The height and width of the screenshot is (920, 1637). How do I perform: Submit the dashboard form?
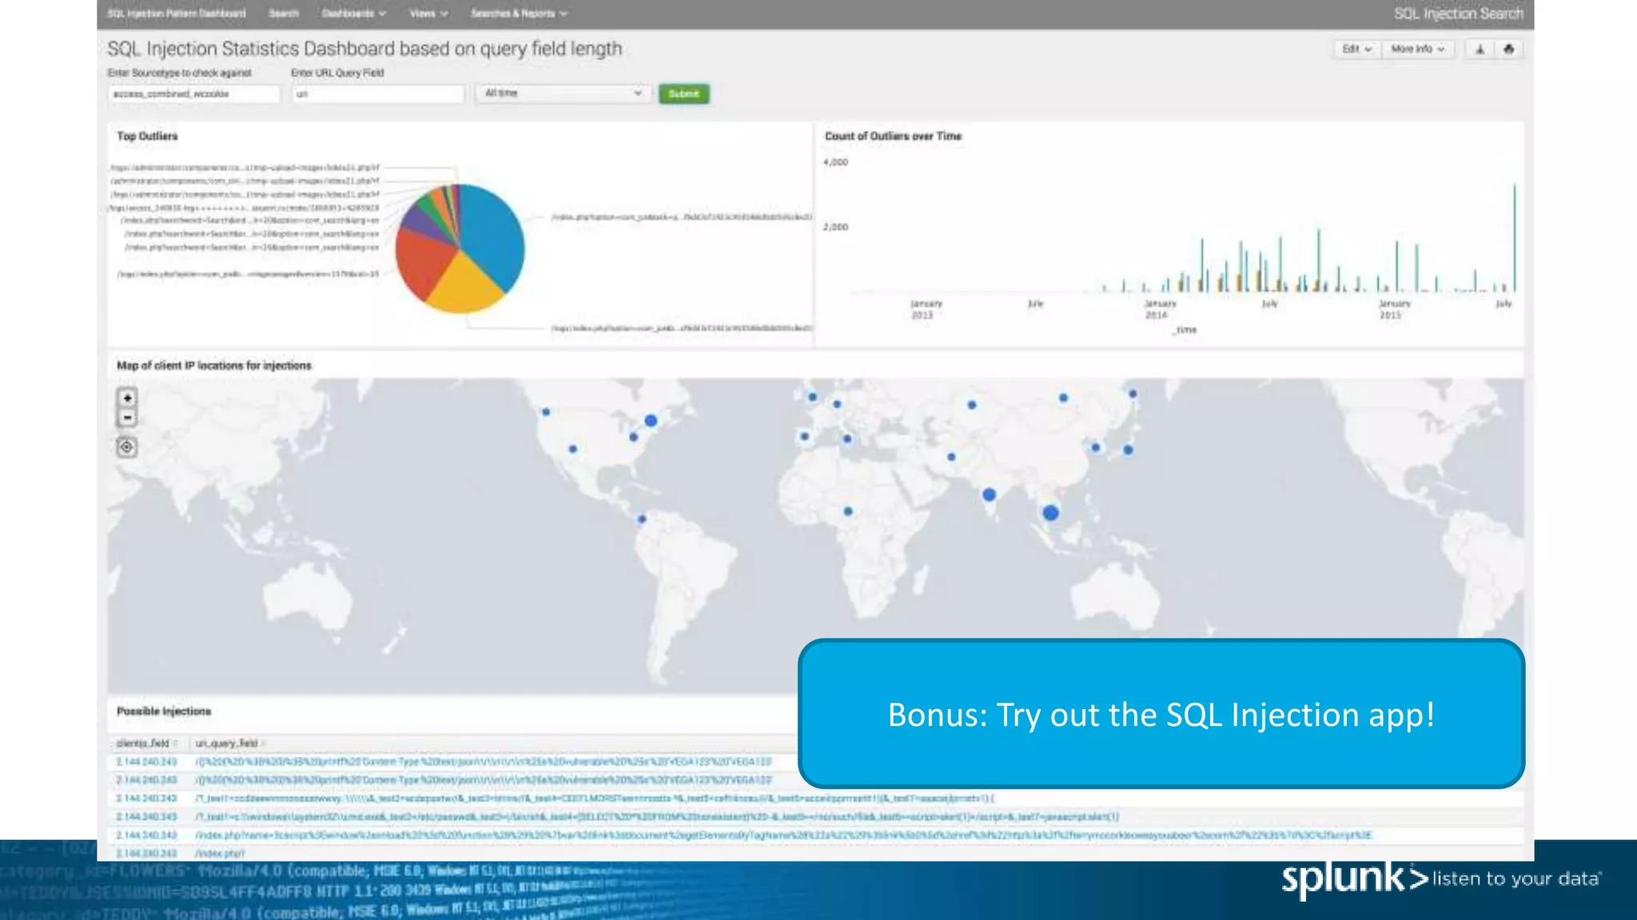[x=683, y=94]
